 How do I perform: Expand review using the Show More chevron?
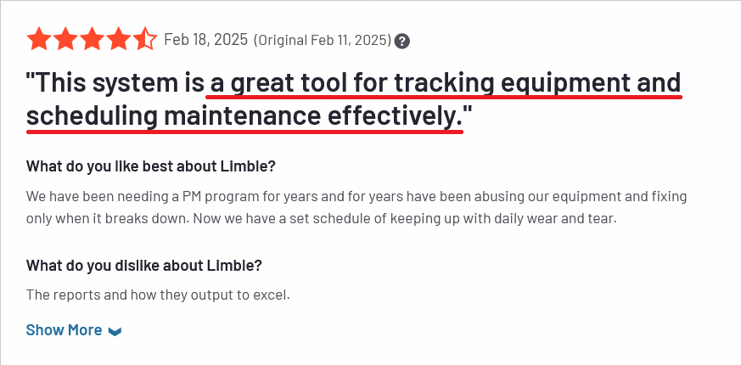click(115, 331)
